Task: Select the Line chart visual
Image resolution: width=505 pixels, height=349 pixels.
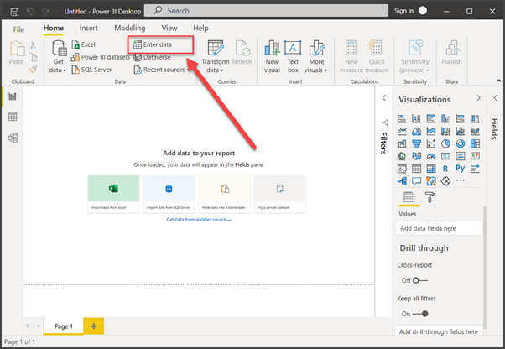Action: 402,131
